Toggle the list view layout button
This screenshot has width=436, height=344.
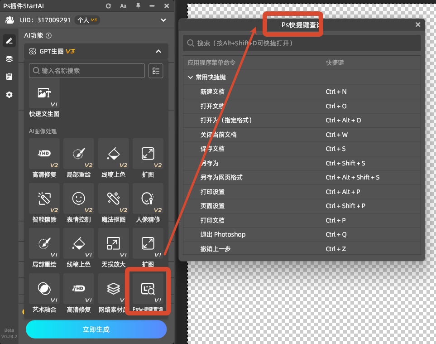click(156, 71)
